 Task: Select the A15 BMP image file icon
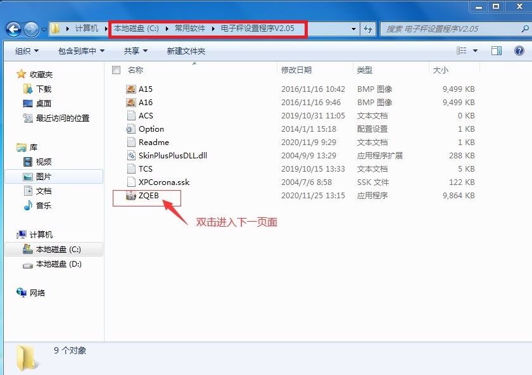(131, 89)
